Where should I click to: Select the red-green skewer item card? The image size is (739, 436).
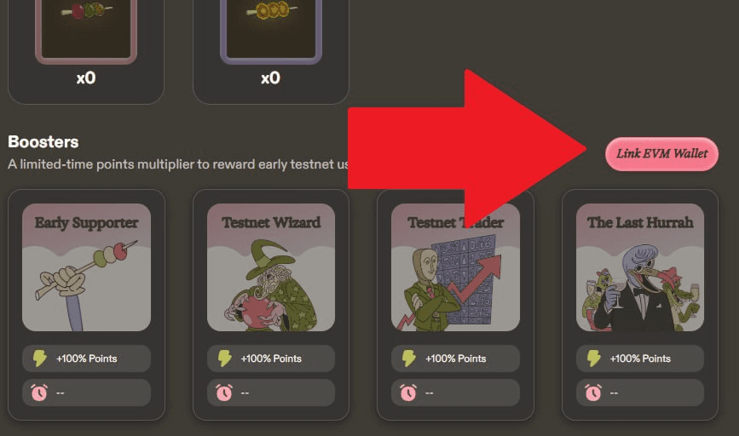click(x=86, y=47)
